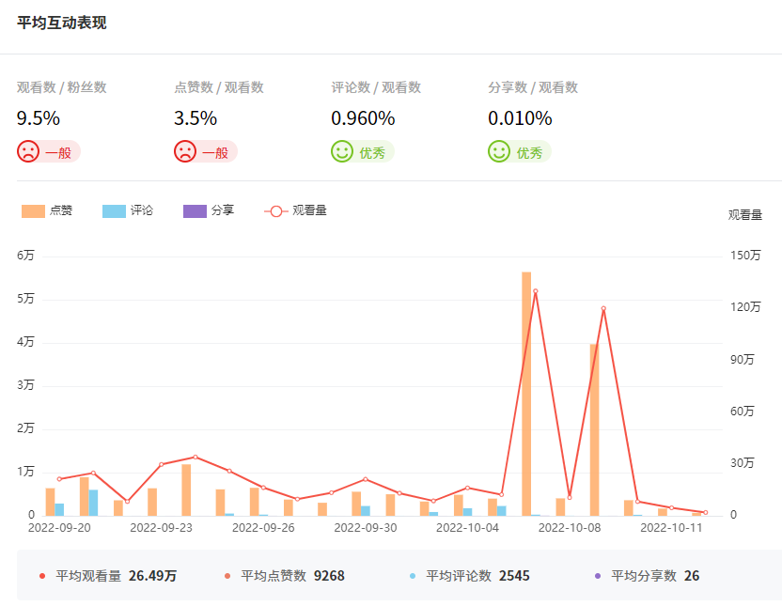Select the tallest orange 点赞 bar
This screenshot has height=606, width=782.
pyautogui.click(x=526, y=393)
